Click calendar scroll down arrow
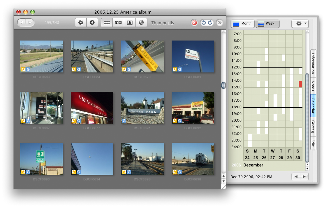 pos(307,169)
